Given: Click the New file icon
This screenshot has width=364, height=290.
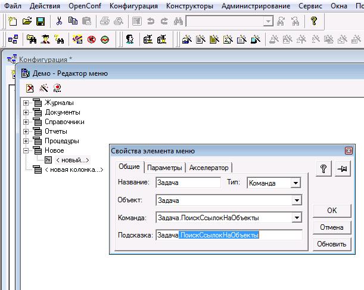Looking at the screenshot, I should pos(13,21).
